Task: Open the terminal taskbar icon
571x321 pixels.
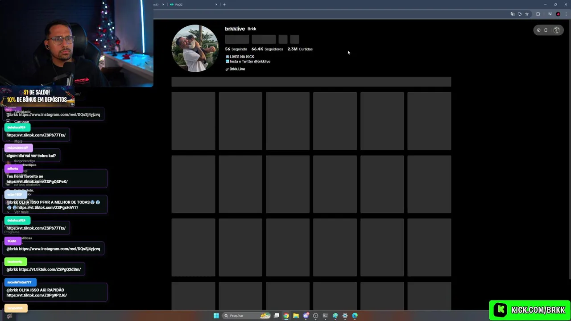Action: point(325,316)
